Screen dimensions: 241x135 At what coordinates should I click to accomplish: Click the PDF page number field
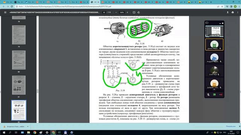tap(104, 12)
